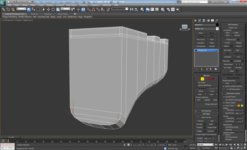This screenshot has height=150, width=247.
Task: Open the 3ds Max application menu logo
Action: point(3,3)
